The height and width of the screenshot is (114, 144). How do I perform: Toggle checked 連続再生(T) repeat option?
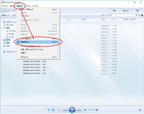tap(38, 42)
